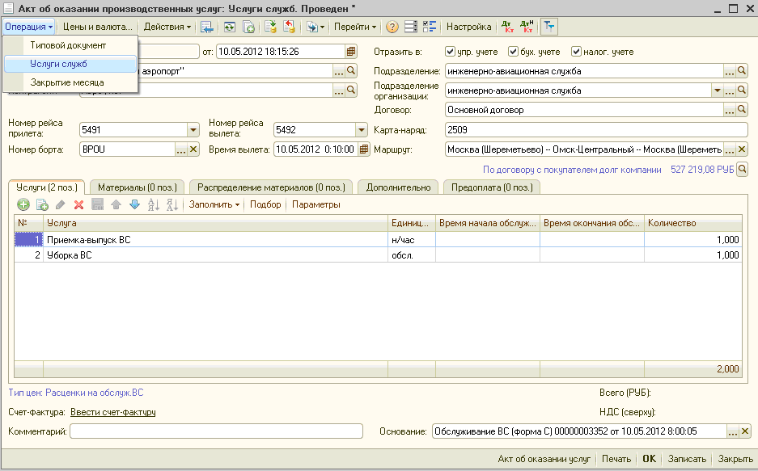Click the magnifier next to Договор field
The width and height of the screenshot is (758, 471).
[742, 110]
